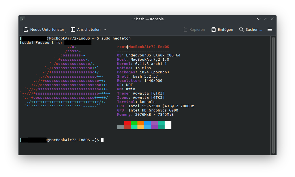Click the 'DE: KDE' line

125,85
